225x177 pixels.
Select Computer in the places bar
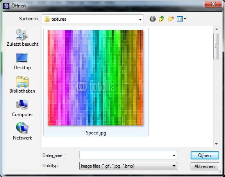coord(22,108)
